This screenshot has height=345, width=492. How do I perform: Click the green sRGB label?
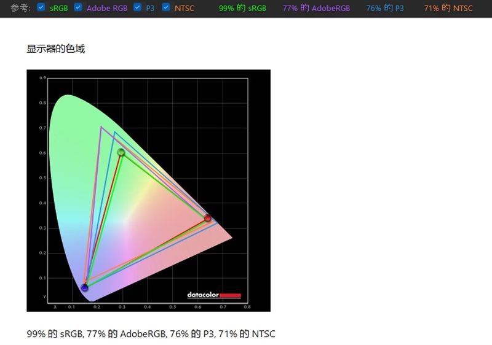[58, 8]
